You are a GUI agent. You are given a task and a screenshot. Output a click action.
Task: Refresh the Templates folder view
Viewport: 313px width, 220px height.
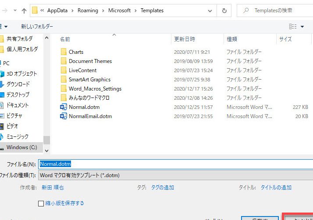point(224,10)
